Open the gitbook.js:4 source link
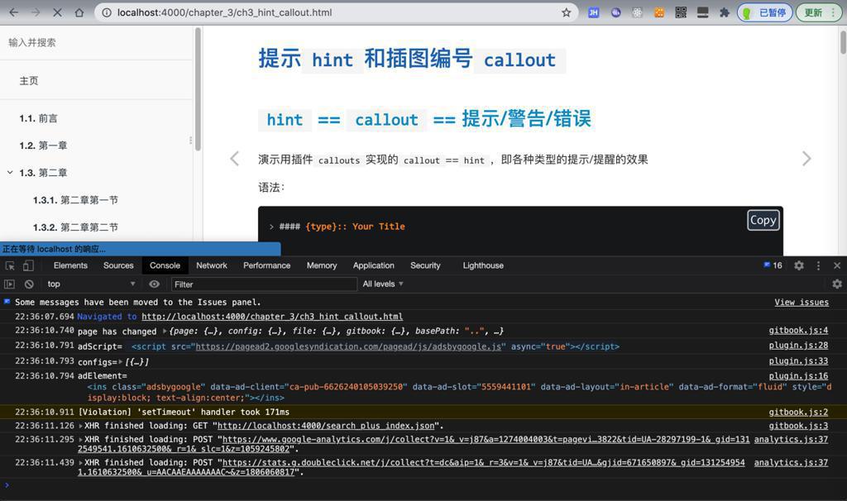Screen dimensions: 847x501 point(798,331)
